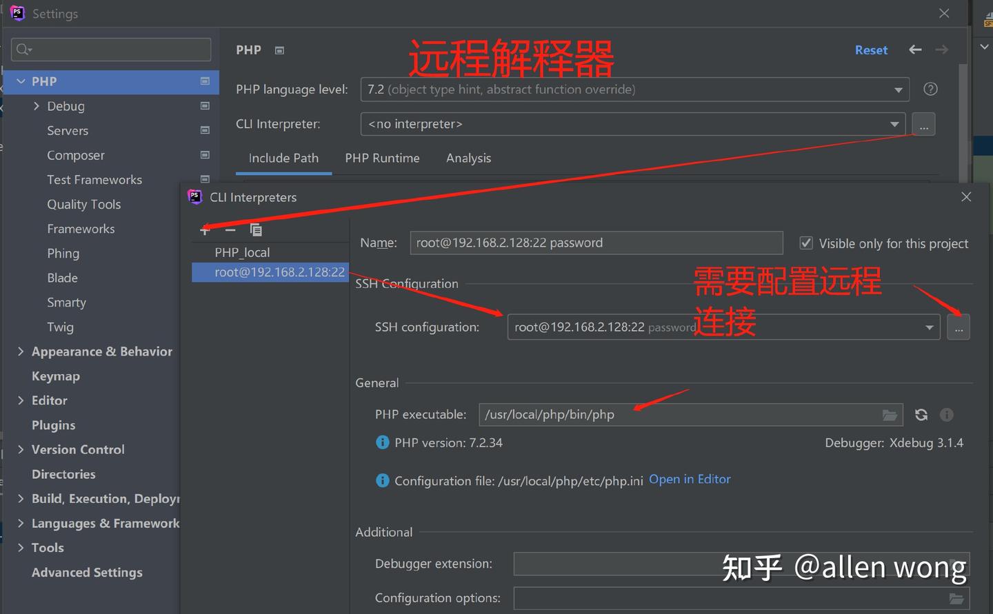Click project-scope icon on Debug row

pos(205,105)
